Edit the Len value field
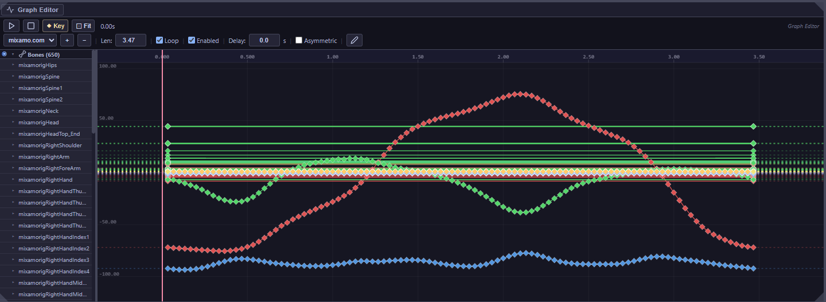This screenshot has width=826, height=302. (131, 40)
